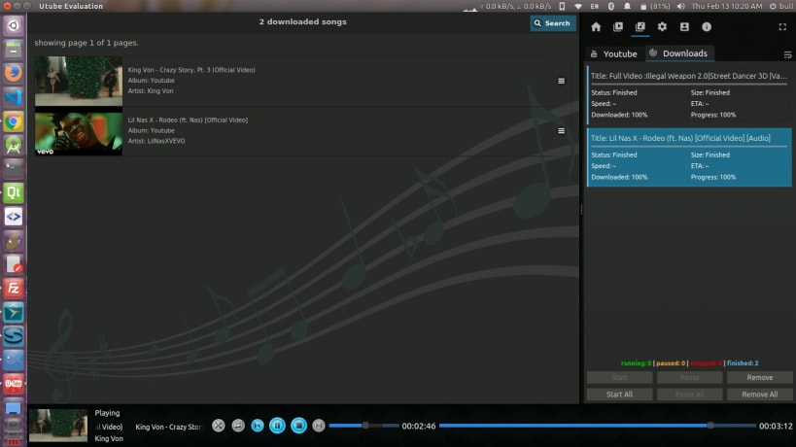Click the song seek bar handle
Image resolution: width=796 pixels, height=447 pixels.
pyautogui.click(x=710, y=426)
